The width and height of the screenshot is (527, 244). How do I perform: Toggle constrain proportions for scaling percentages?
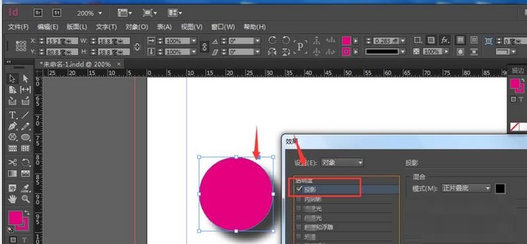(x=204, y=47)
